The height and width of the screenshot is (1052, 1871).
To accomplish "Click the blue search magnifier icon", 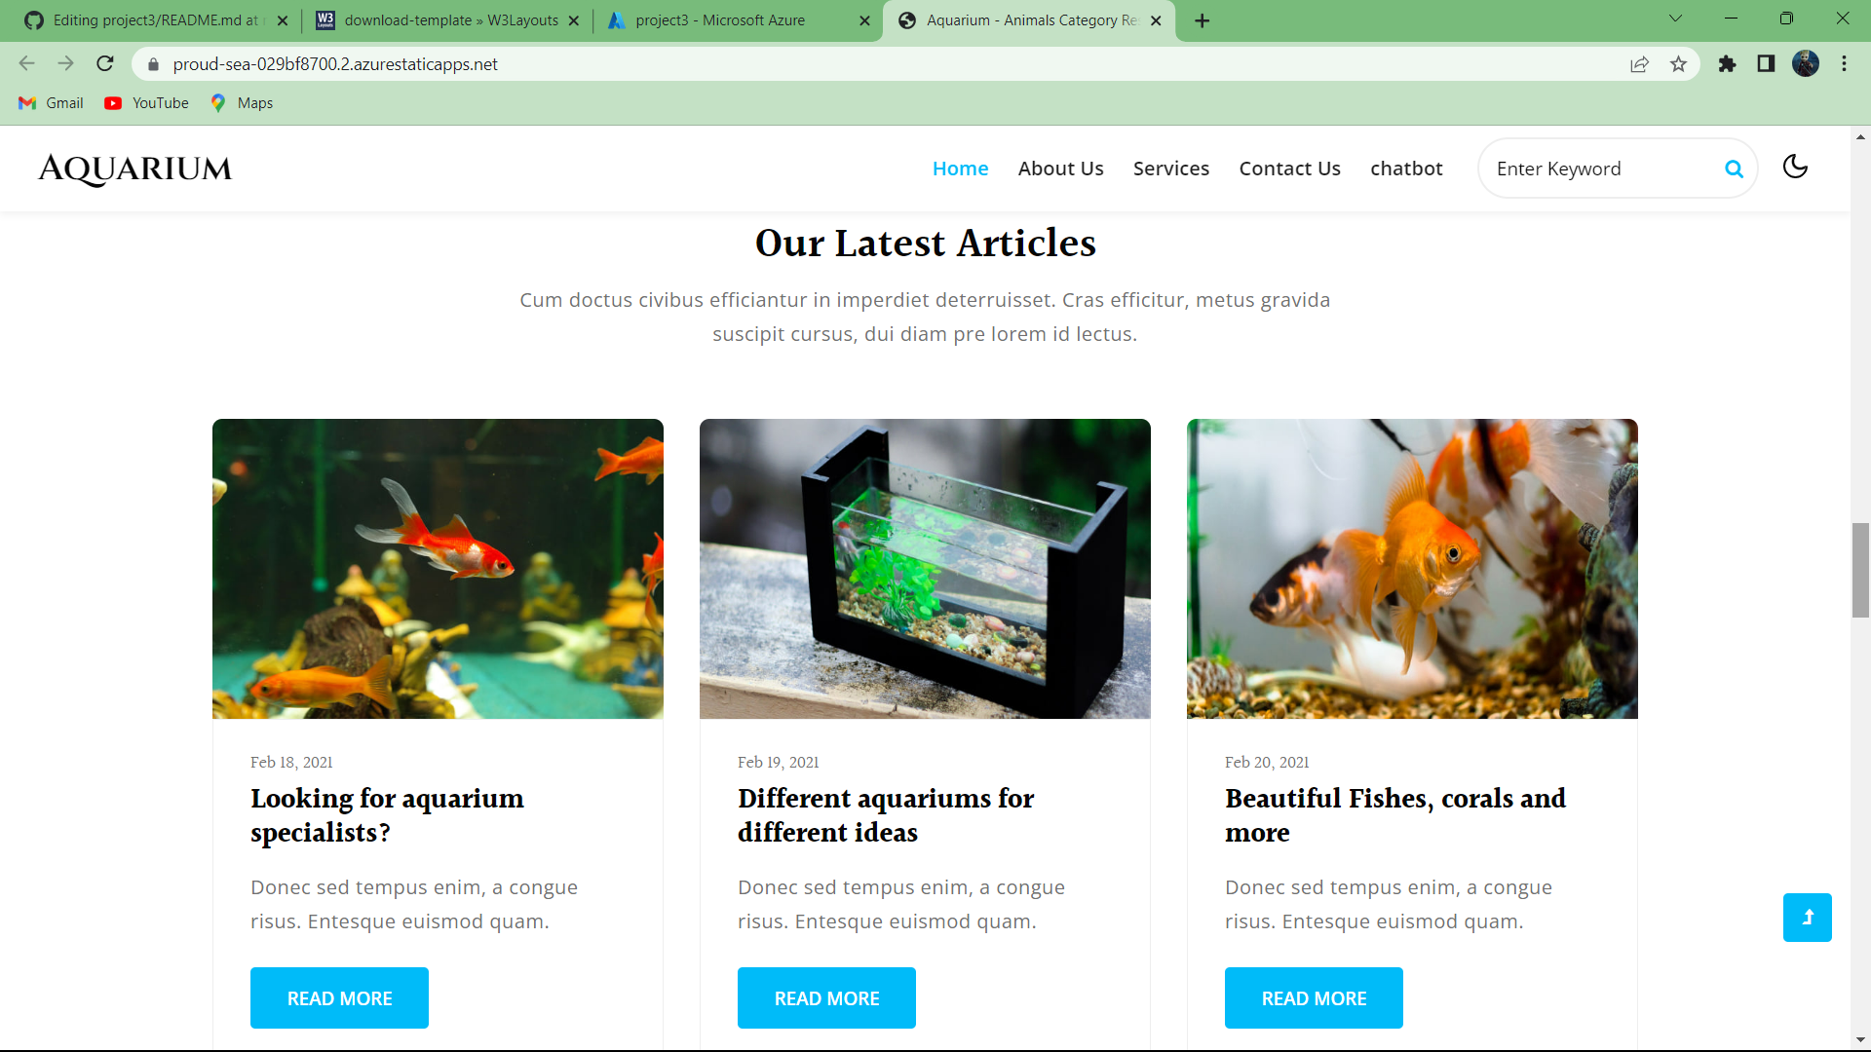I will (1734, 169).
